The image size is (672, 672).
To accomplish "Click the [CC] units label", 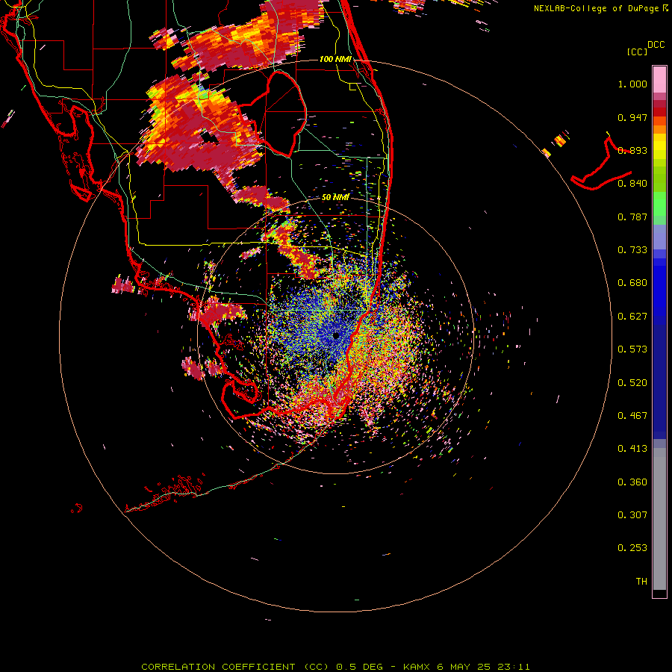I will 637,52.
